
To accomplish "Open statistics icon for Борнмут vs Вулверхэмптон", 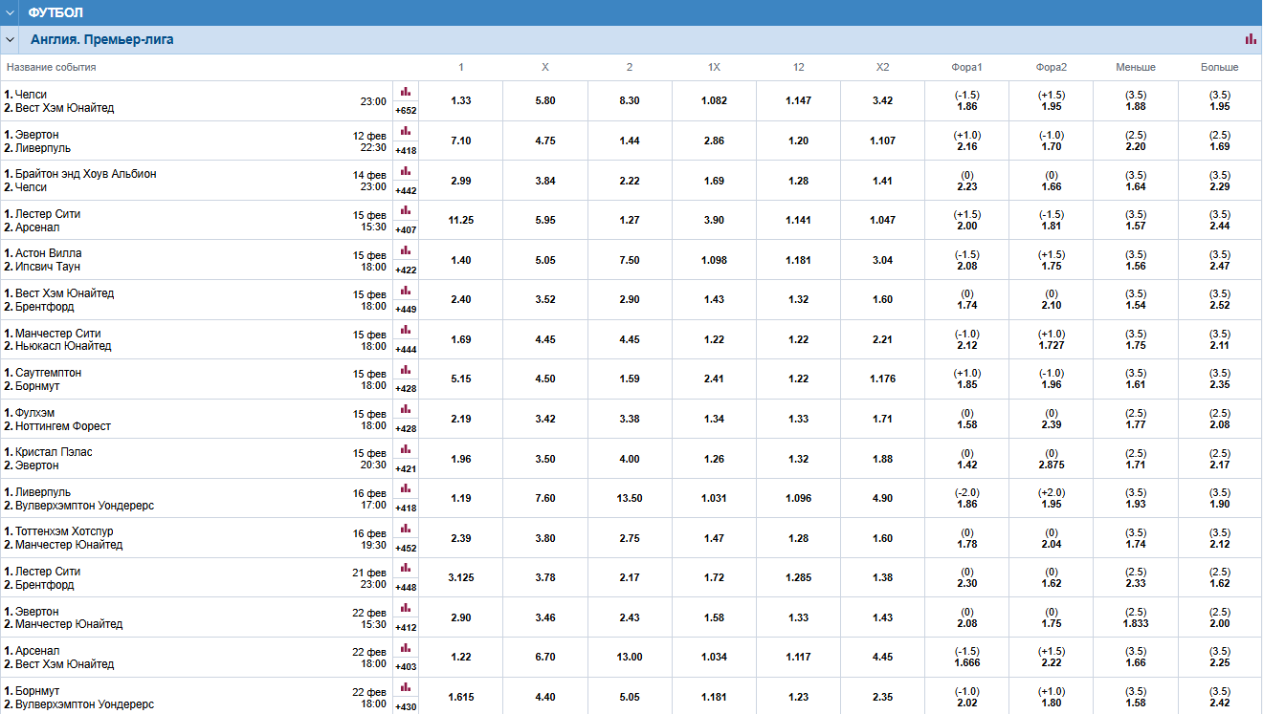I will 406,688.
